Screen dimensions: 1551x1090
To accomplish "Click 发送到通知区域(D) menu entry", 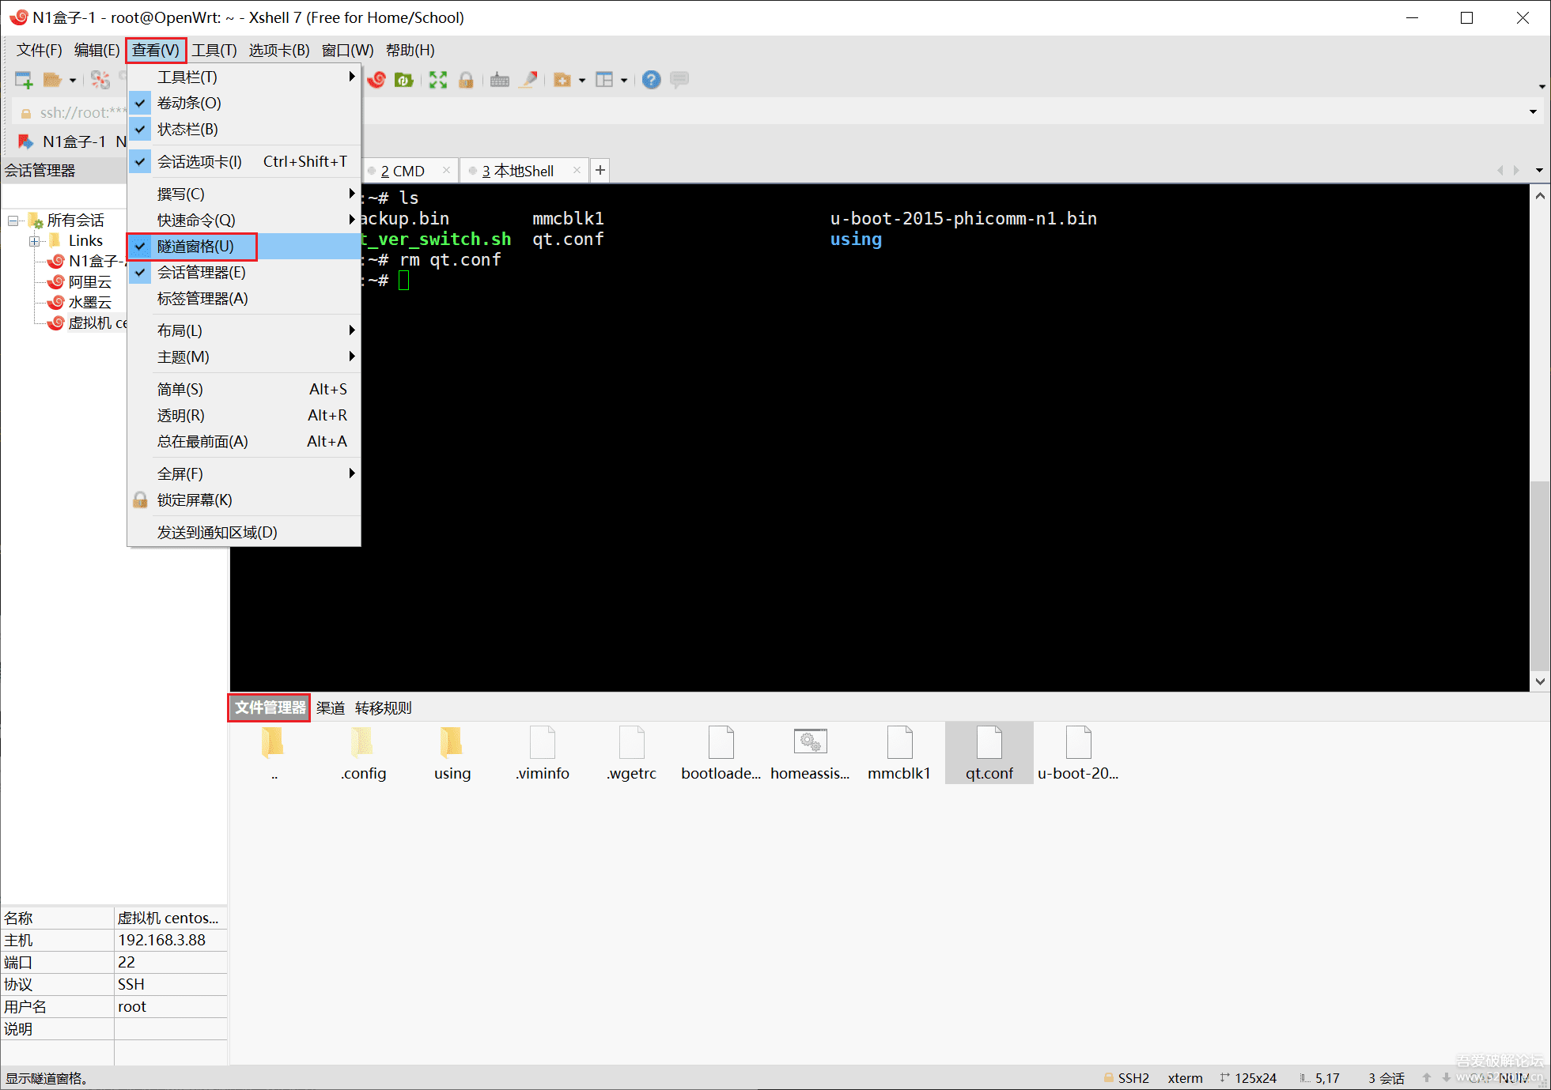I will click(x=244, y=532).
